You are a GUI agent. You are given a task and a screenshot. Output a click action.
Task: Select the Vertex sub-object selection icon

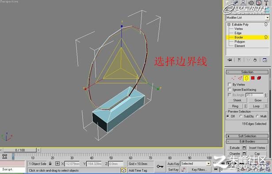point(234,78)
